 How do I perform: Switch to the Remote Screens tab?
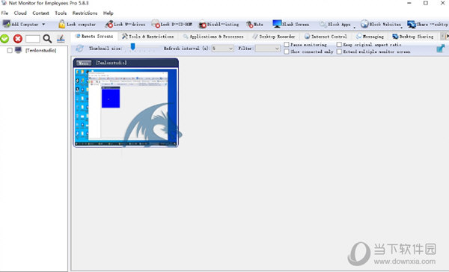point(94,37)
